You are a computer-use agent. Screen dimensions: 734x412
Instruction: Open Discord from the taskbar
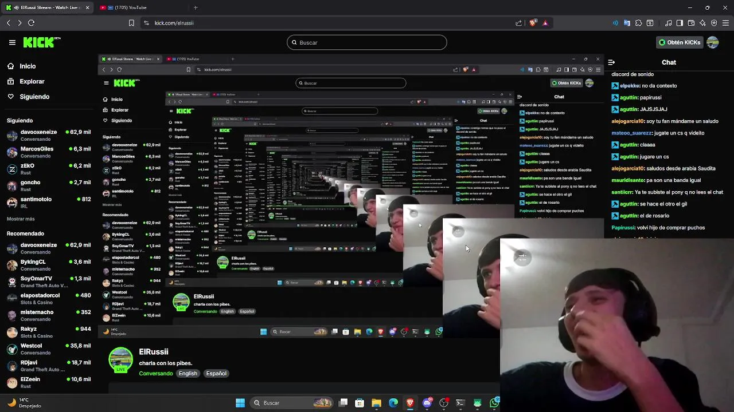pos(427,403)
